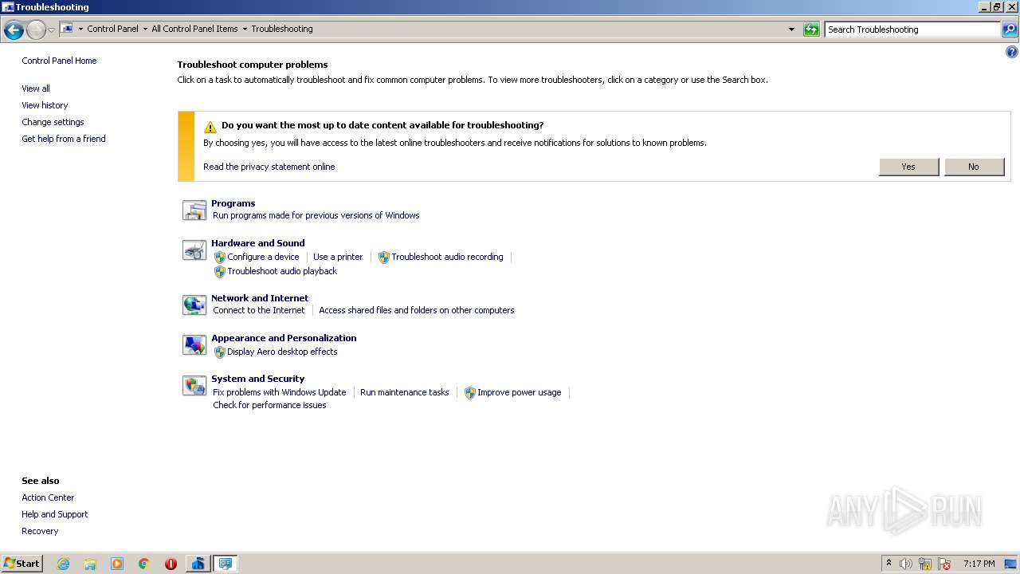This screenshot has width=1020, height=574.
Task: Launch Windows Media Player from taskbar
Action: click(x=117, y=564)
